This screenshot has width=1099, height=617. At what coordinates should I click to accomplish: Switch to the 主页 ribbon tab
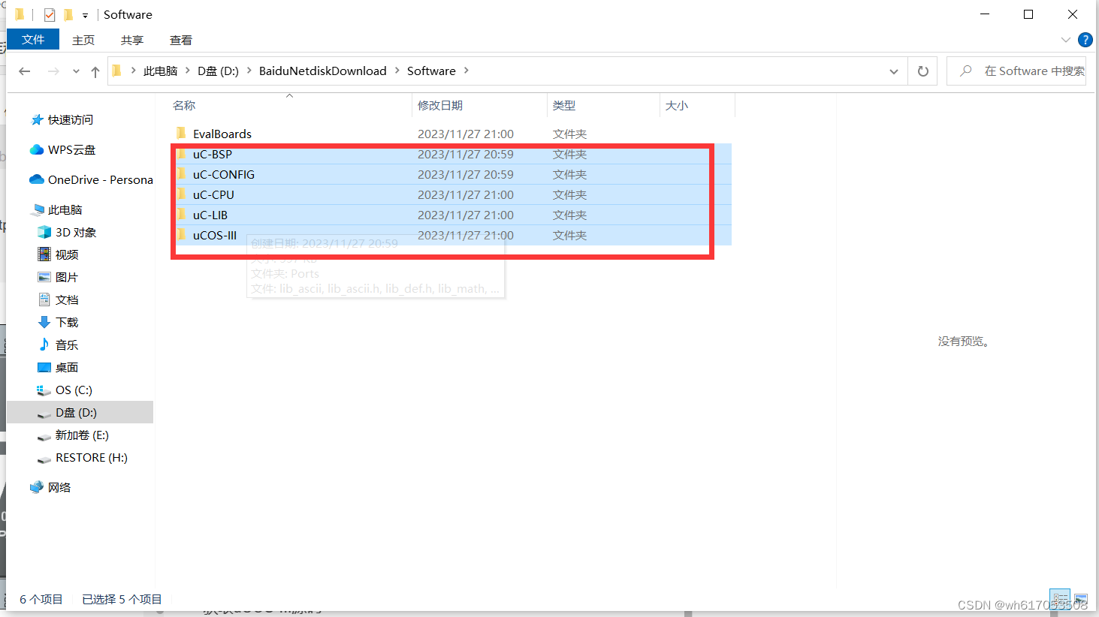(83, 40)
